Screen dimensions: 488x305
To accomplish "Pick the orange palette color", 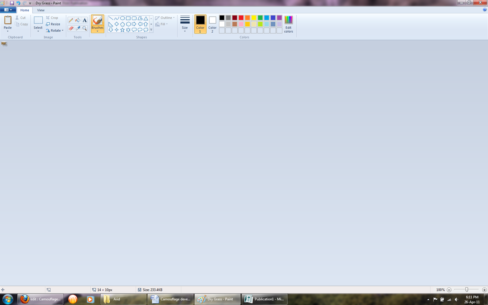I will [247, 18].
